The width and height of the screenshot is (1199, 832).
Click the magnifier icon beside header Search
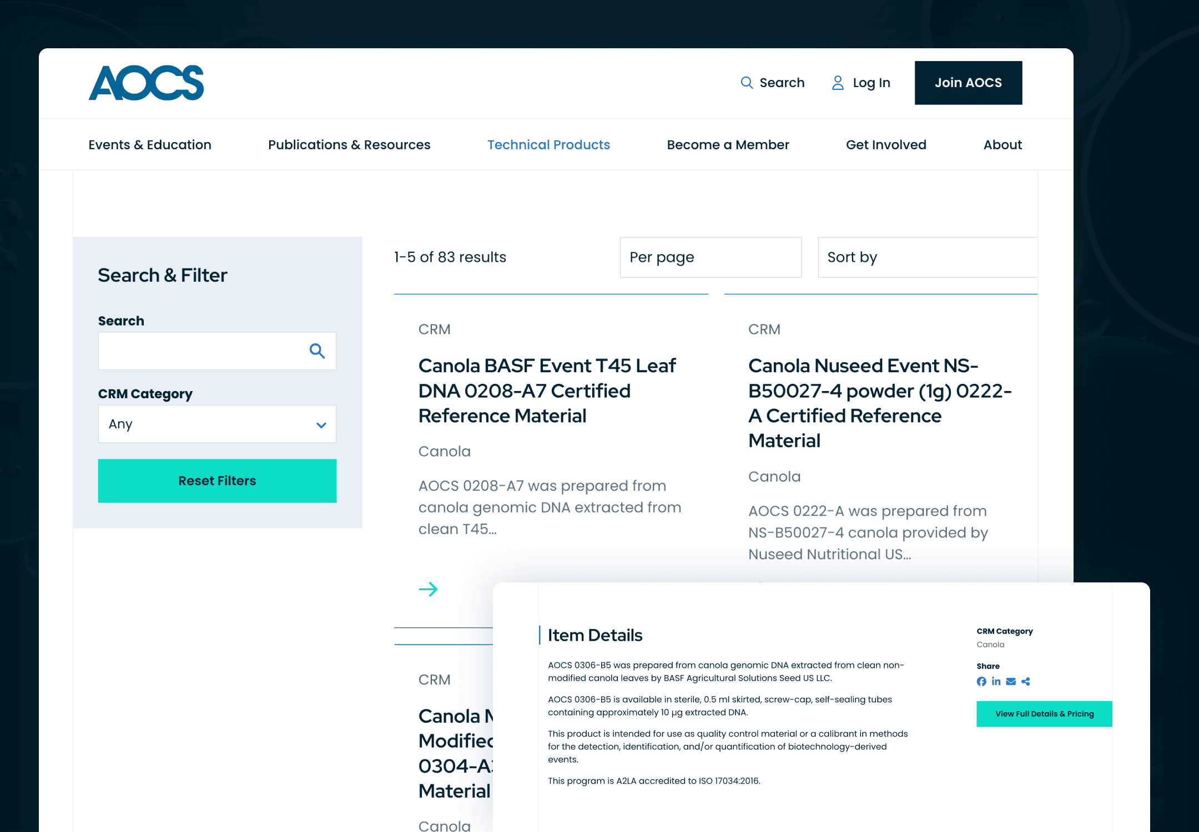747,83
